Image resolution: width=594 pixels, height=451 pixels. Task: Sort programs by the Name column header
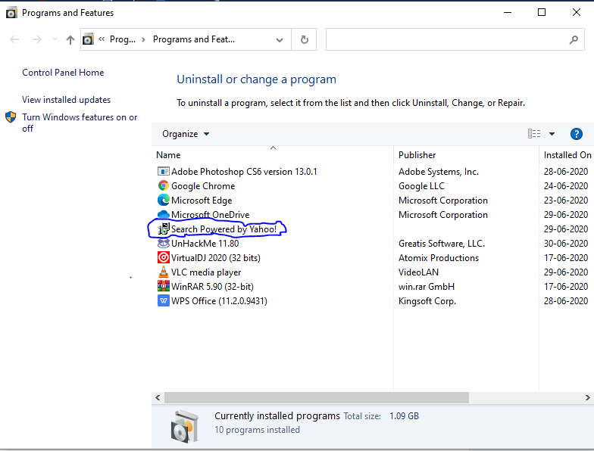point(169,155)
